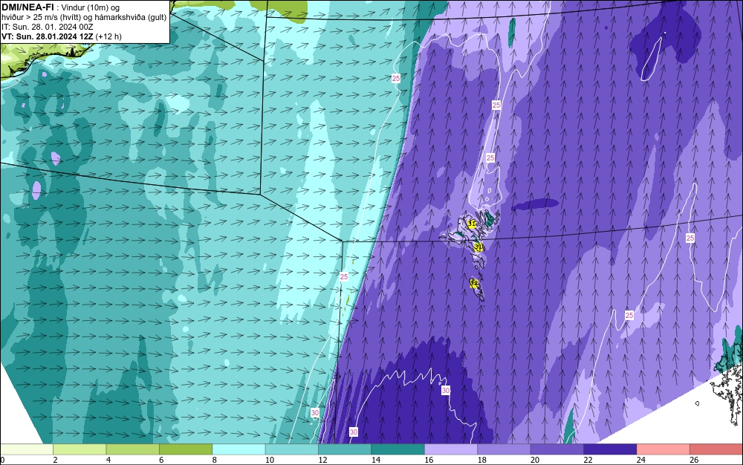Click the legend scale number 8
The image size is (743, 465).
pos(215,460)
